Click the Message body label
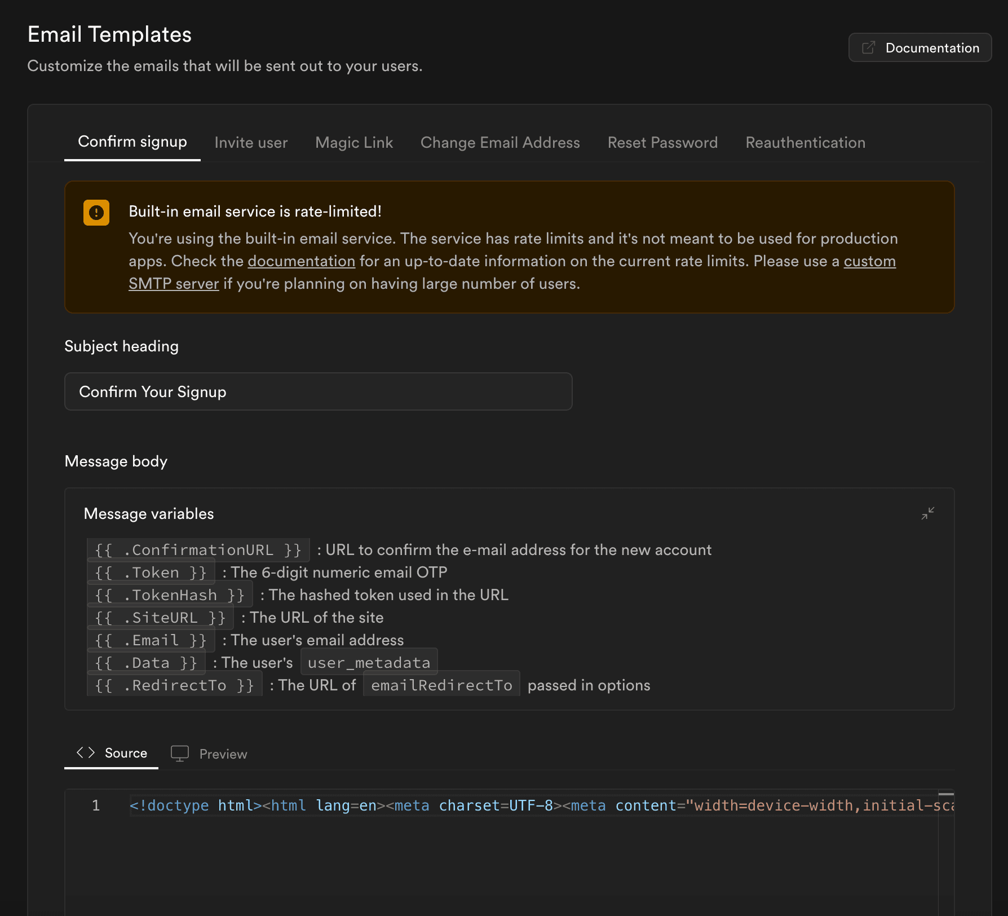Viewport: 1008px width, 916px height. pyautogui.click(x=116, y=461)
